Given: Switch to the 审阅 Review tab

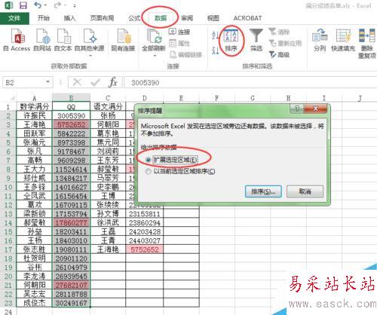Looking at the screenshot, I should tap(187, 18).
